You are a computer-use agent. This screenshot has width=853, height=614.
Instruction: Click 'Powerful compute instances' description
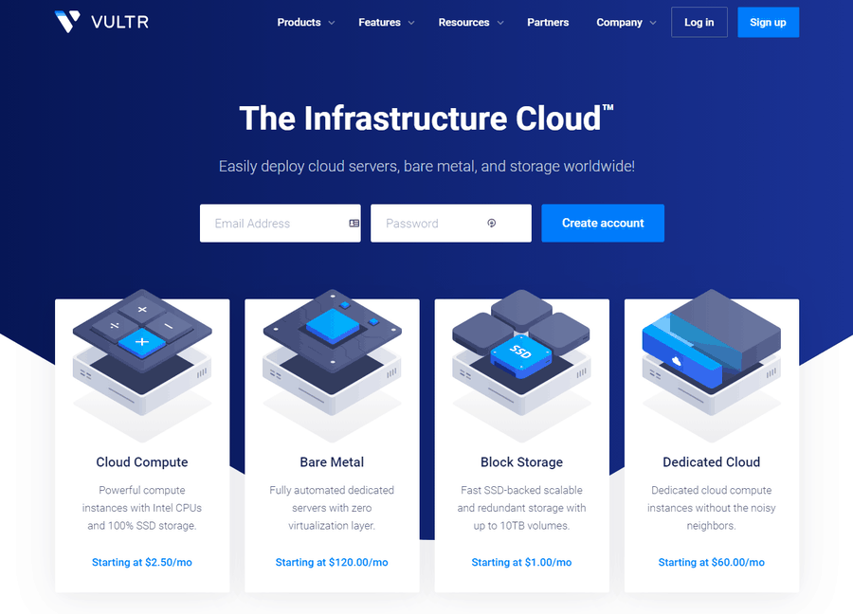pos(142,508)
